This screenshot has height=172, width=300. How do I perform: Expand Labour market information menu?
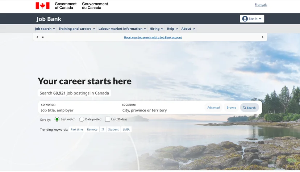tap(122, 29)
